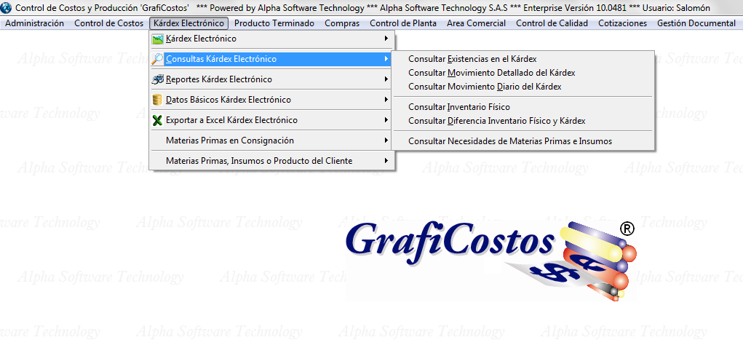Screen dimensions: 743x364
Task: Click the Reportes Kárdex printer icon
Action: click(x=157, y=79)
